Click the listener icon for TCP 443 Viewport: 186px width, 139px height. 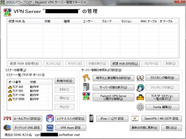[10, 87]
